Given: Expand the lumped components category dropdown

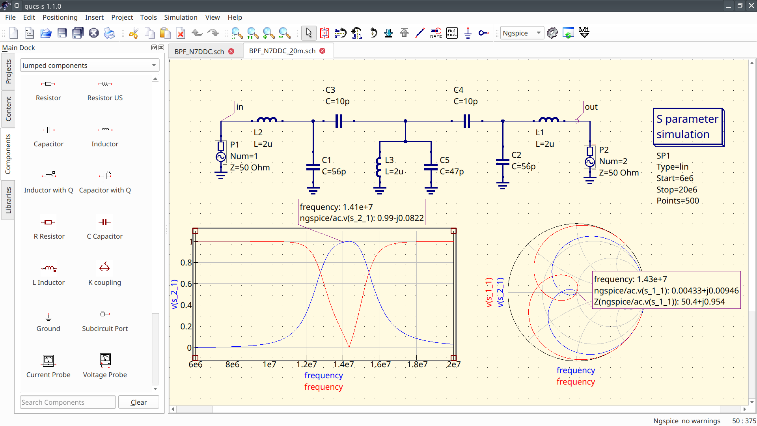Looking at the screenshot, I should point(89,65).
